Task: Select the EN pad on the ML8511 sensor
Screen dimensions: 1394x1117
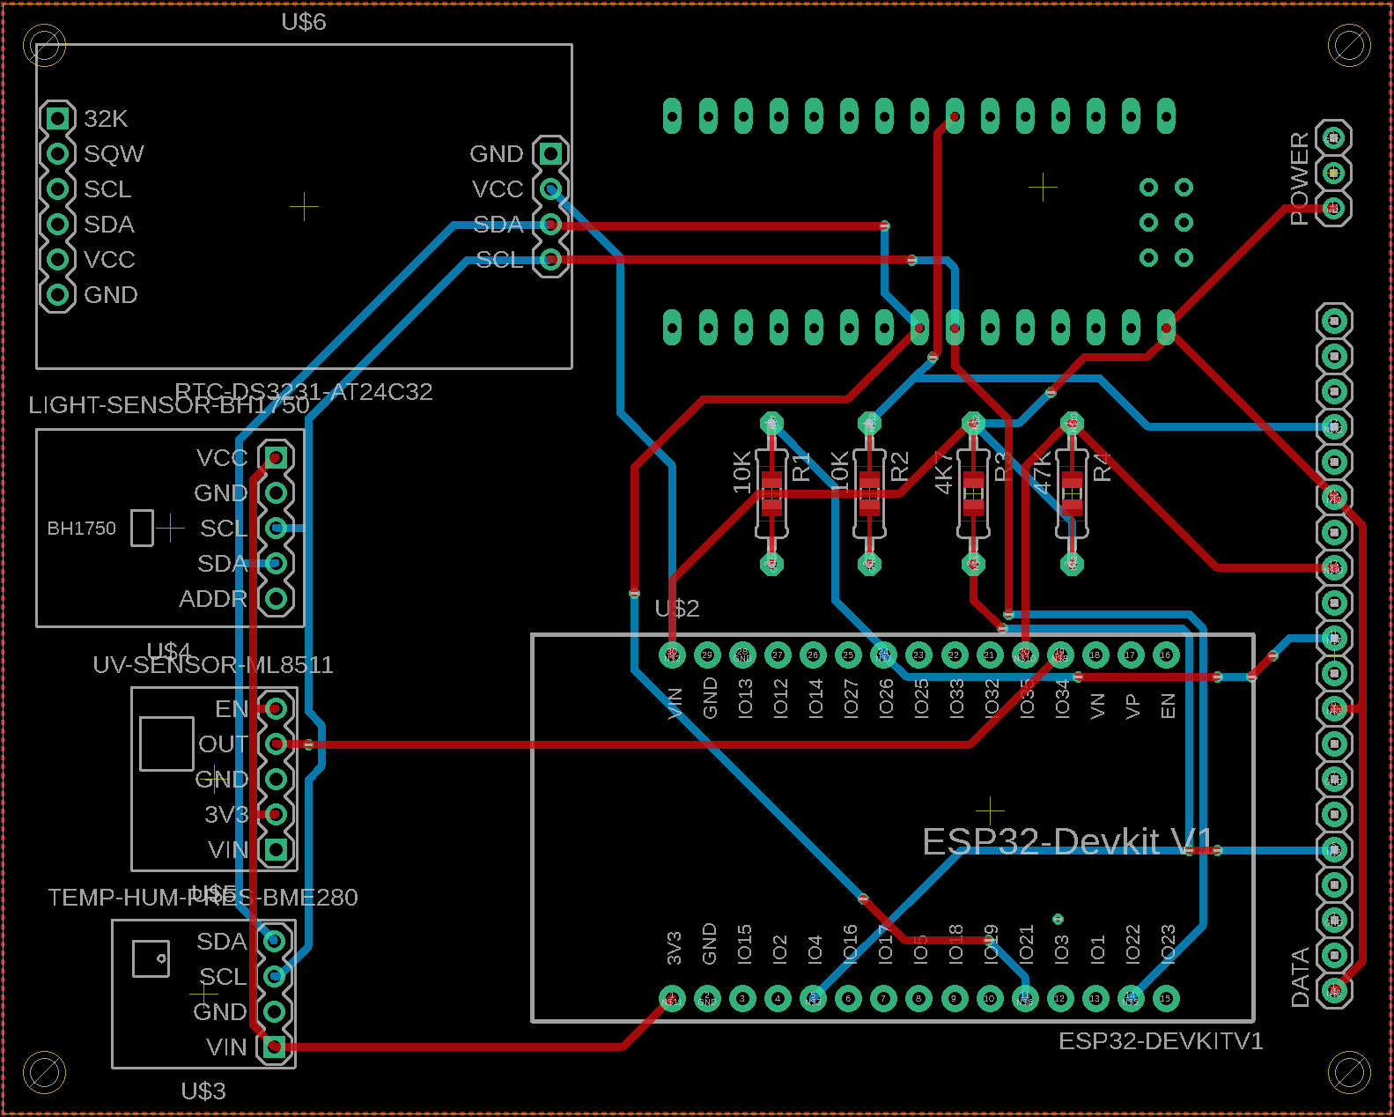Action: tap(276, 708)
